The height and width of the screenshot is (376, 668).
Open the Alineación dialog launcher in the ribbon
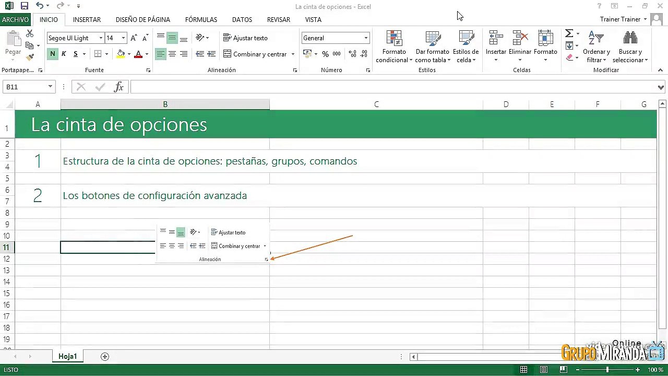(x=295, y=70)
